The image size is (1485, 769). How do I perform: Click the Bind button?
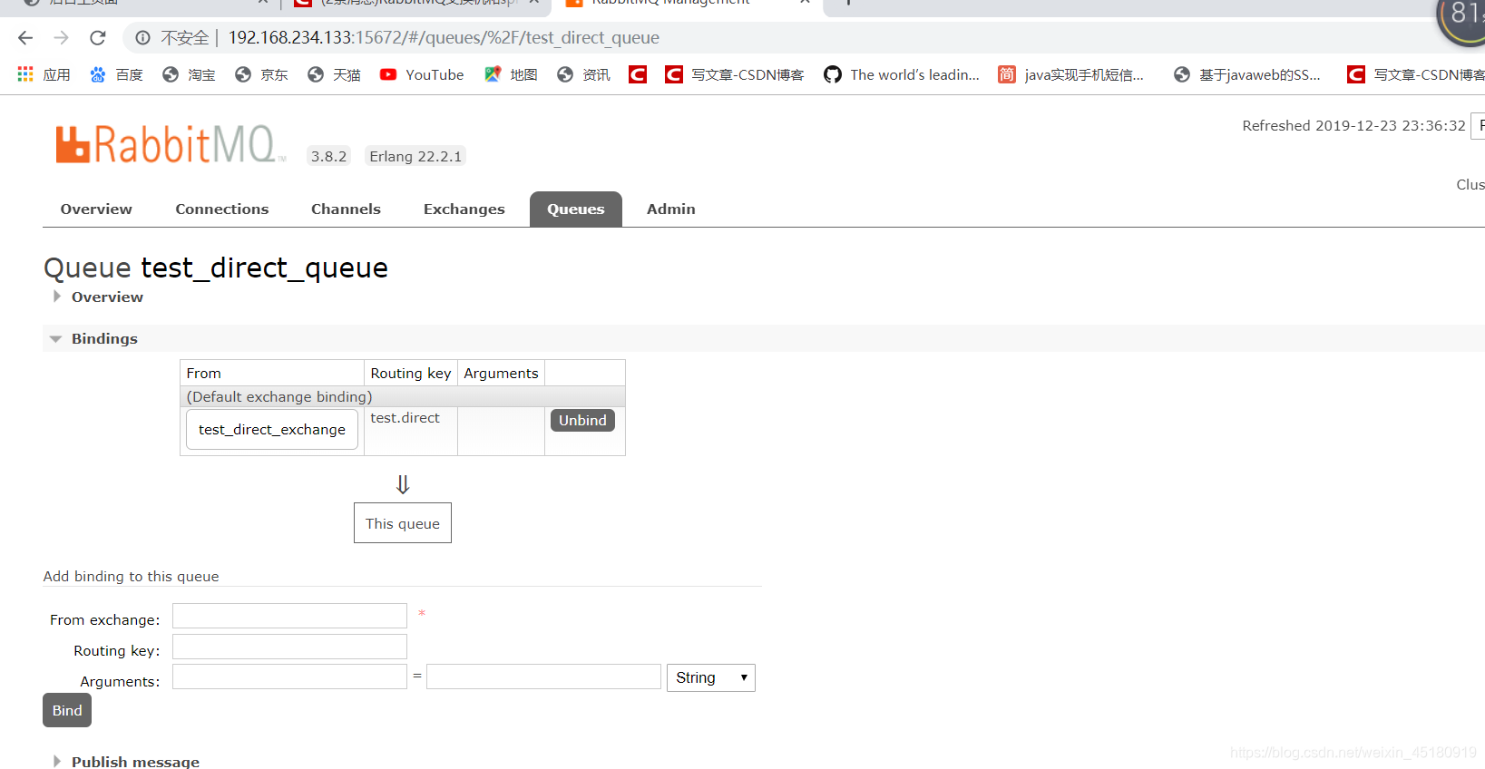point(67,710)
